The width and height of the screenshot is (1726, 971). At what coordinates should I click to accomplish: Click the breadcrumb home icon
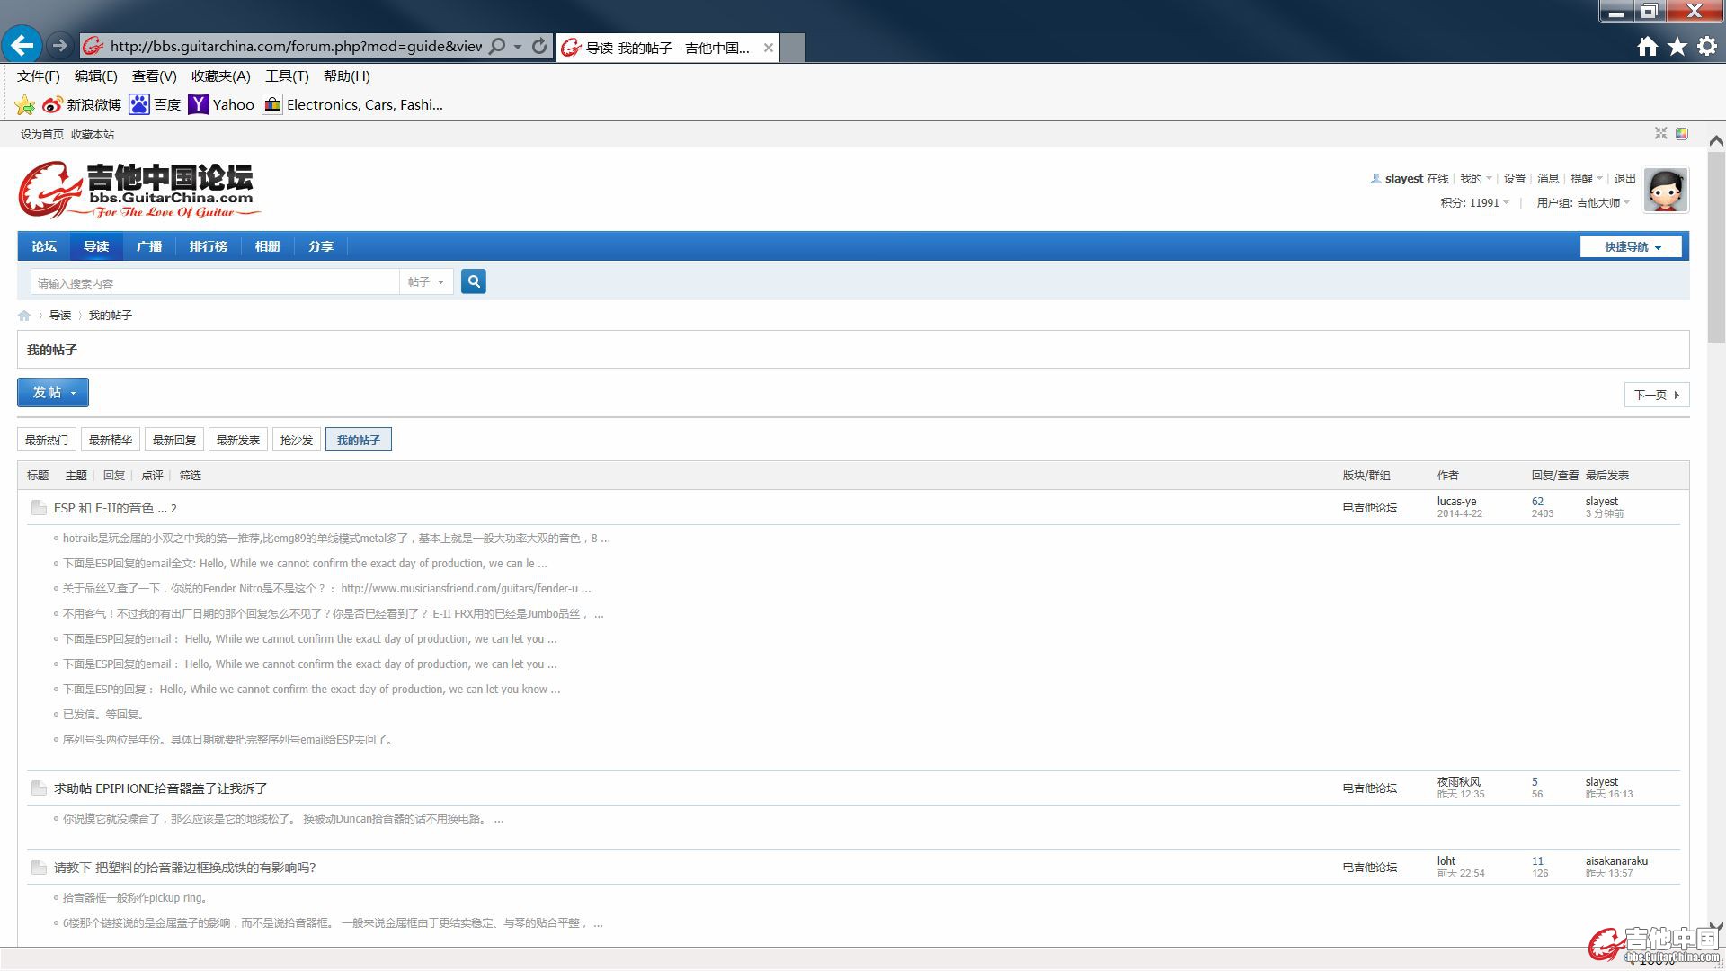click(24, 316)
